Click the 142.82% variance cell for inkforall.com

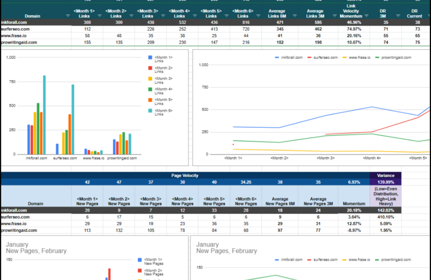point(386,210)
